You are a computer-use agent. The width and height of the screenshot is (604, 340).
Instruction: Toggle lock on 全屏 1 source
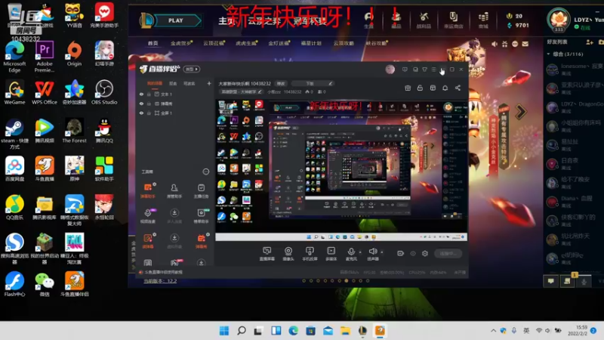coord(149,113)
